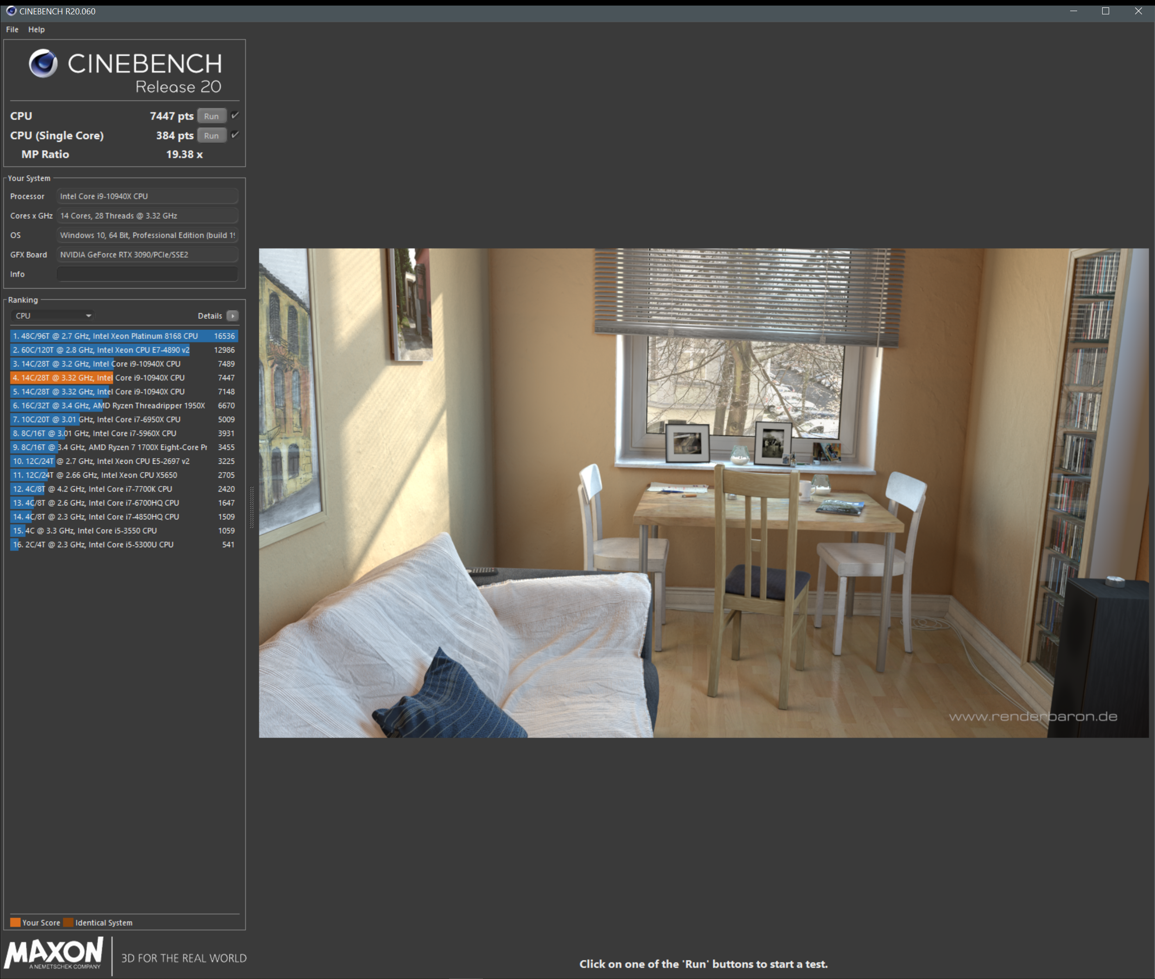The width and height of the screenshot is (1155, 979).
Task: Run the CPU Single Core test
Action: click(x=211, y=135)
